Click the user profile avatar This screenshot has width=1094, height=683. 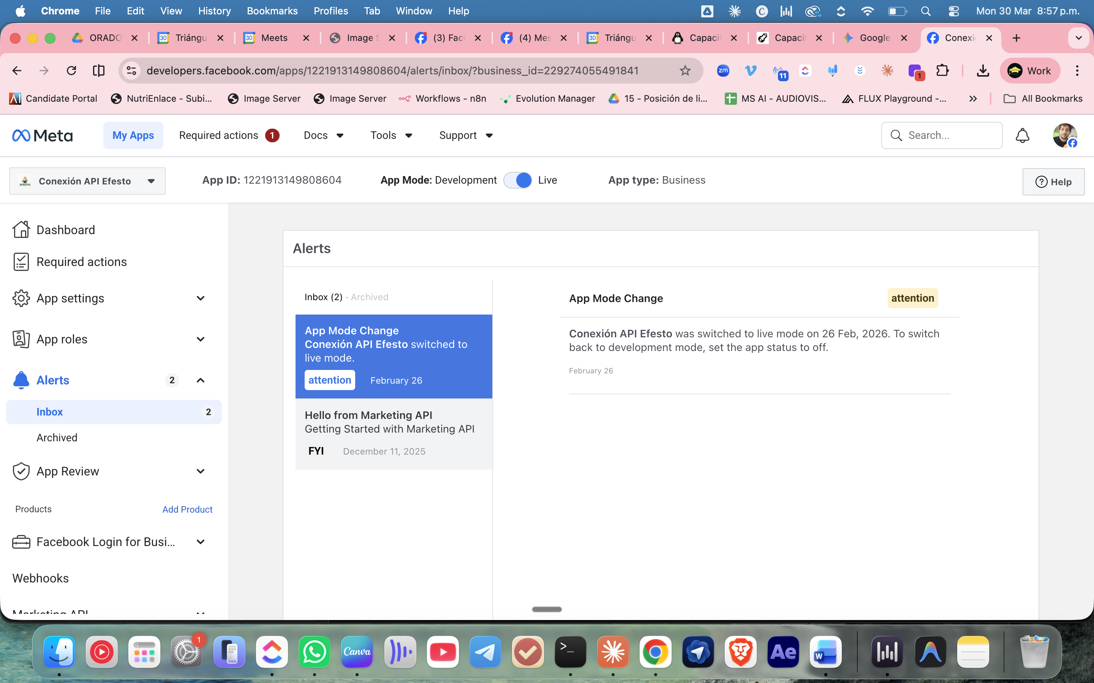point(1064,135)
